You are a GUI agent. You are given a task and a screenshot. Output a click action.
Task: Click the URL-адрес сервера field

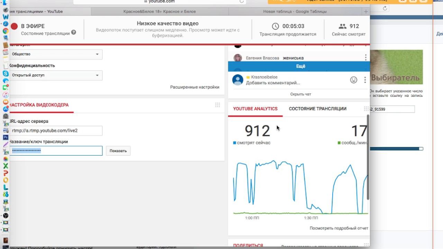pyautogui.click(x=56, y=131)
